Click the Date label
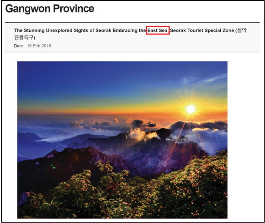Screen dimensions: 265x223 click(x=19, y=46)
